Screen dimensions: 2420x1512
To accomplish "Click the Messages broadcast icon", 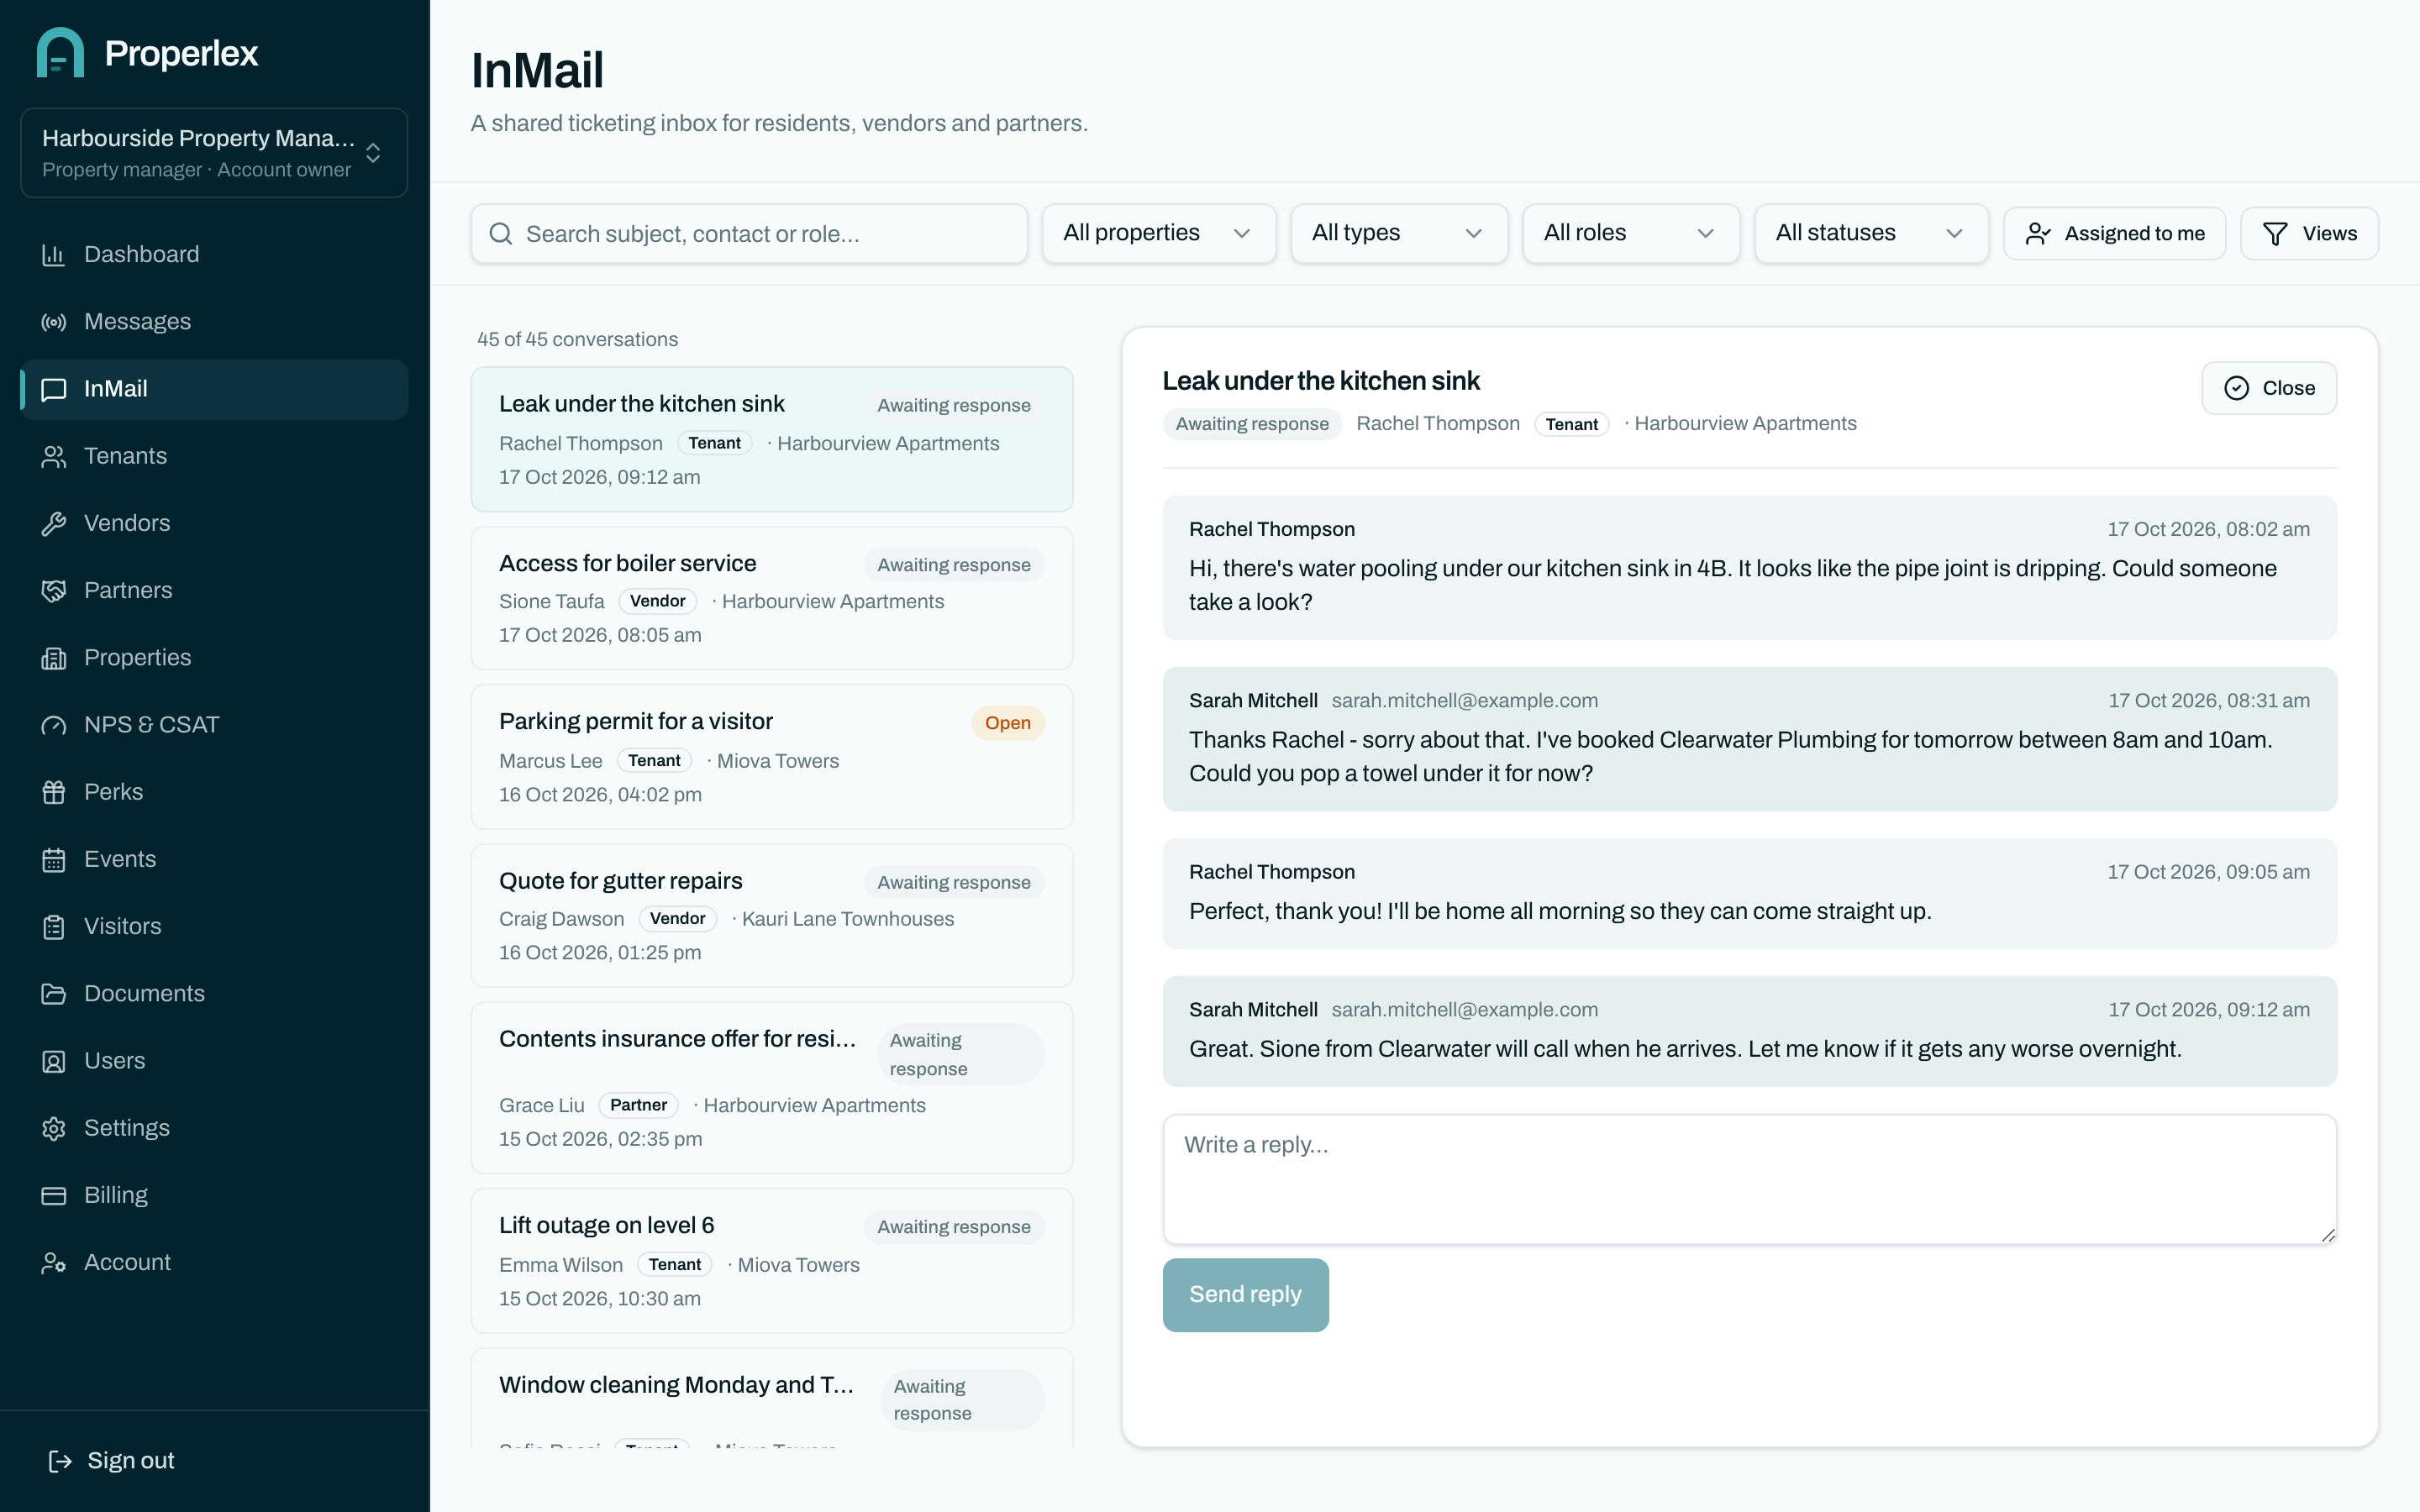I will 53,322.
